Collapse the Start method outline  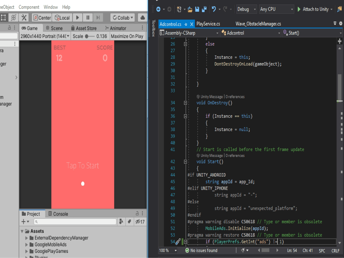[x=185, y=162]
